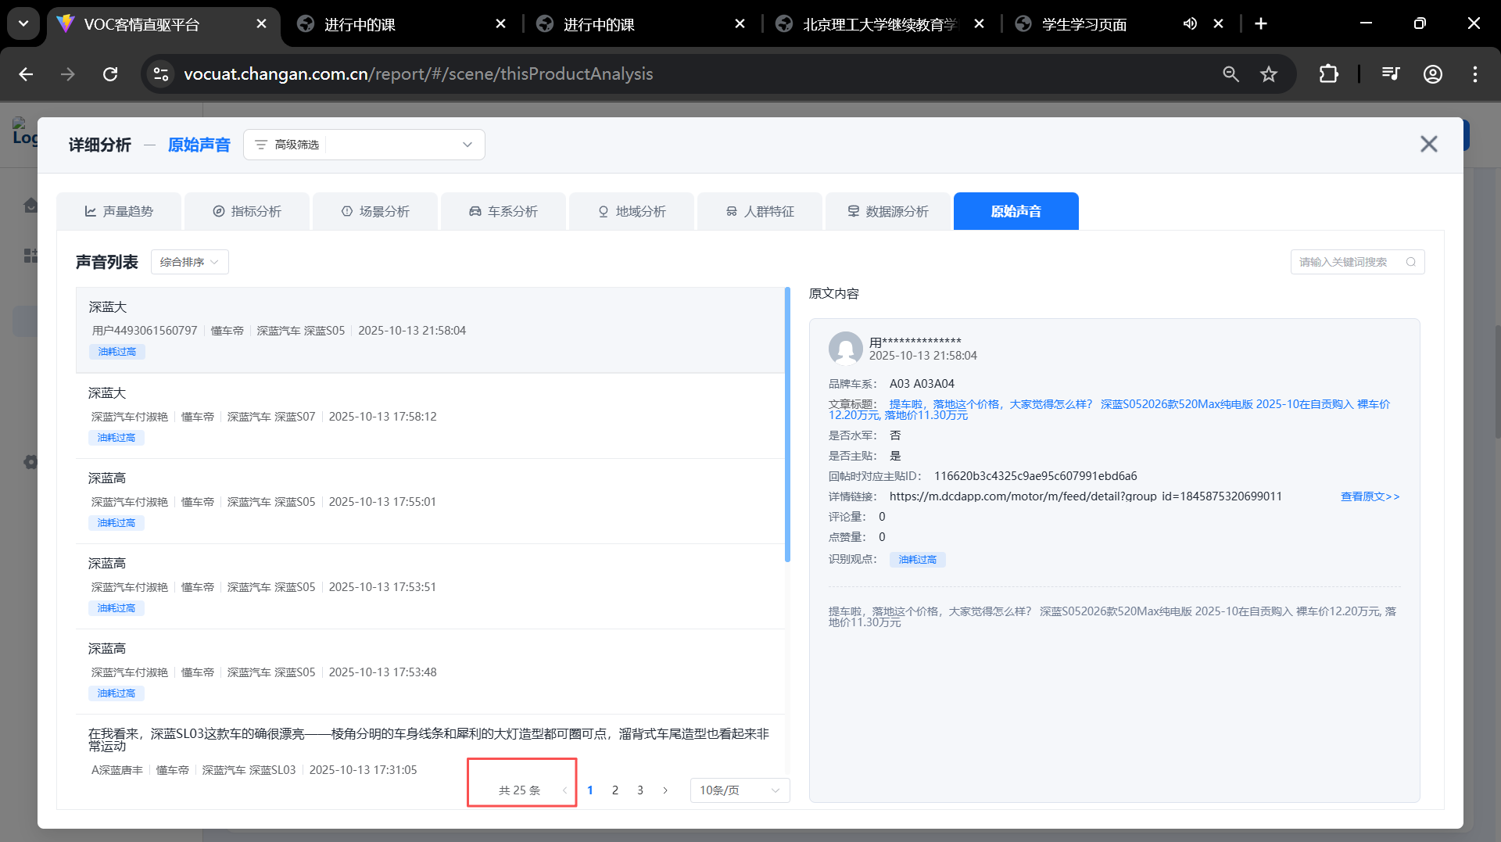Change the 10条/页 page size dropdown

[739, 790]
